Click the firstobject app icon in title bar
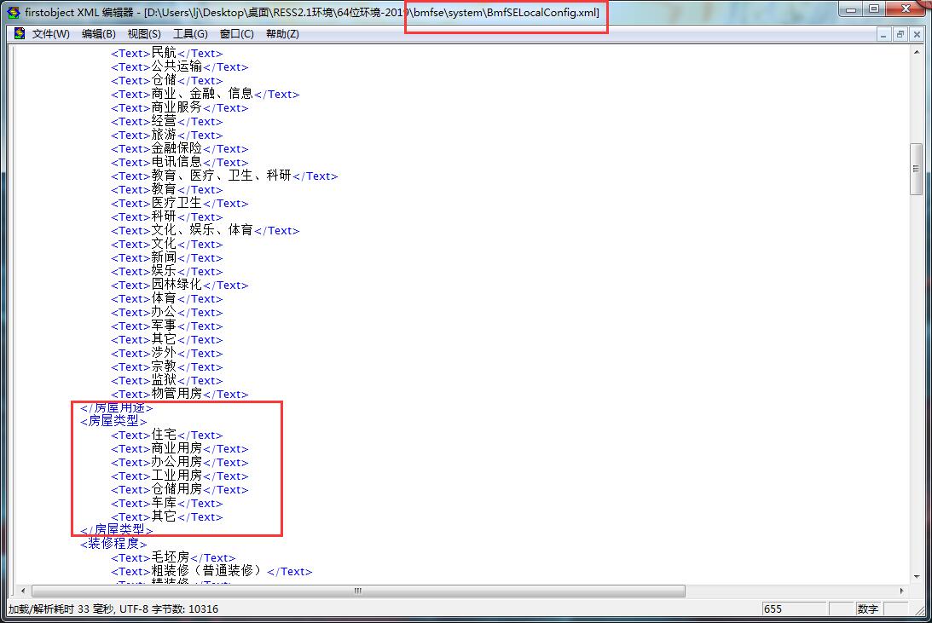The image size is (932, 623). pyautogui.click(x=13, y=12)
